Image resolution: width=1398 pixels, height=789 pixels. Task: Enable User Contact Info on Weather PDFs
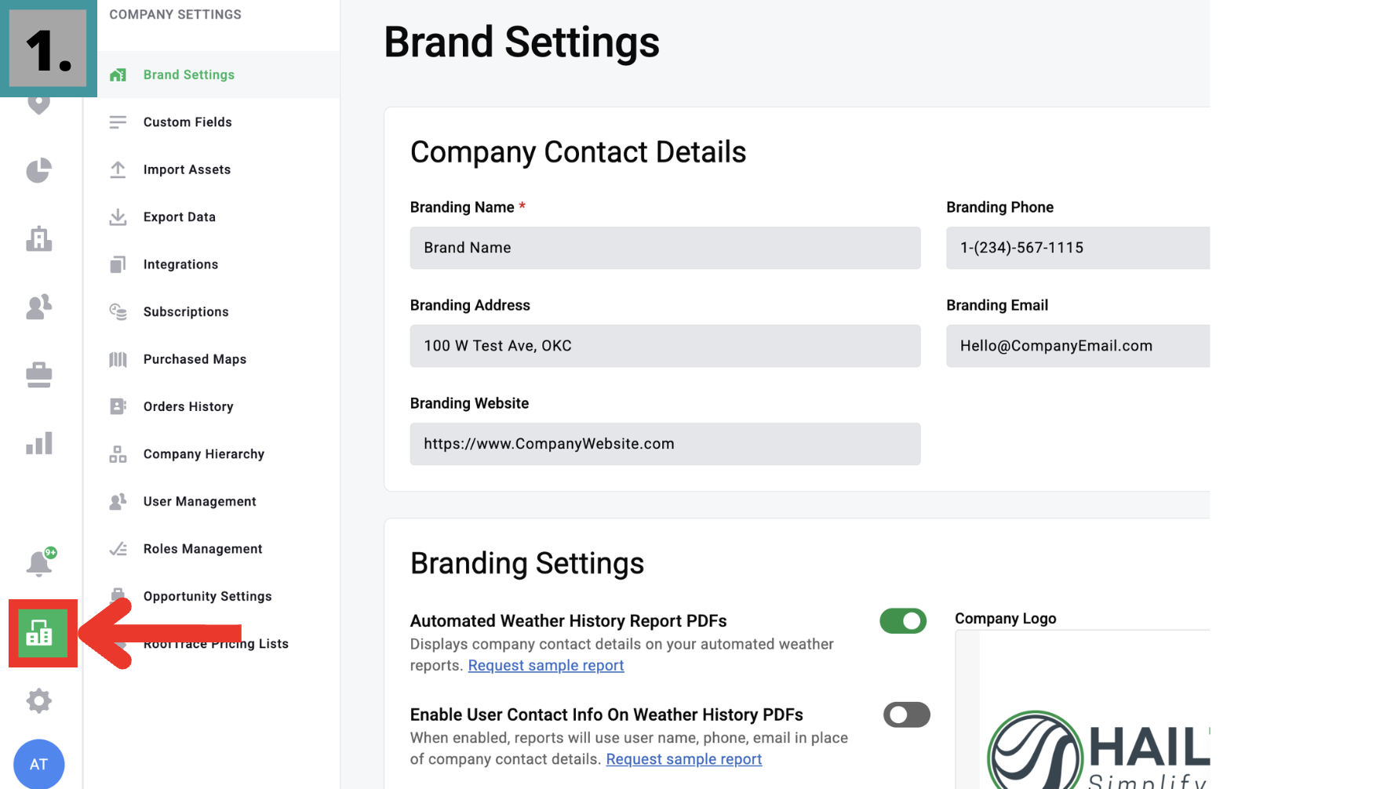pyautogui.click(x=906, y=714)
